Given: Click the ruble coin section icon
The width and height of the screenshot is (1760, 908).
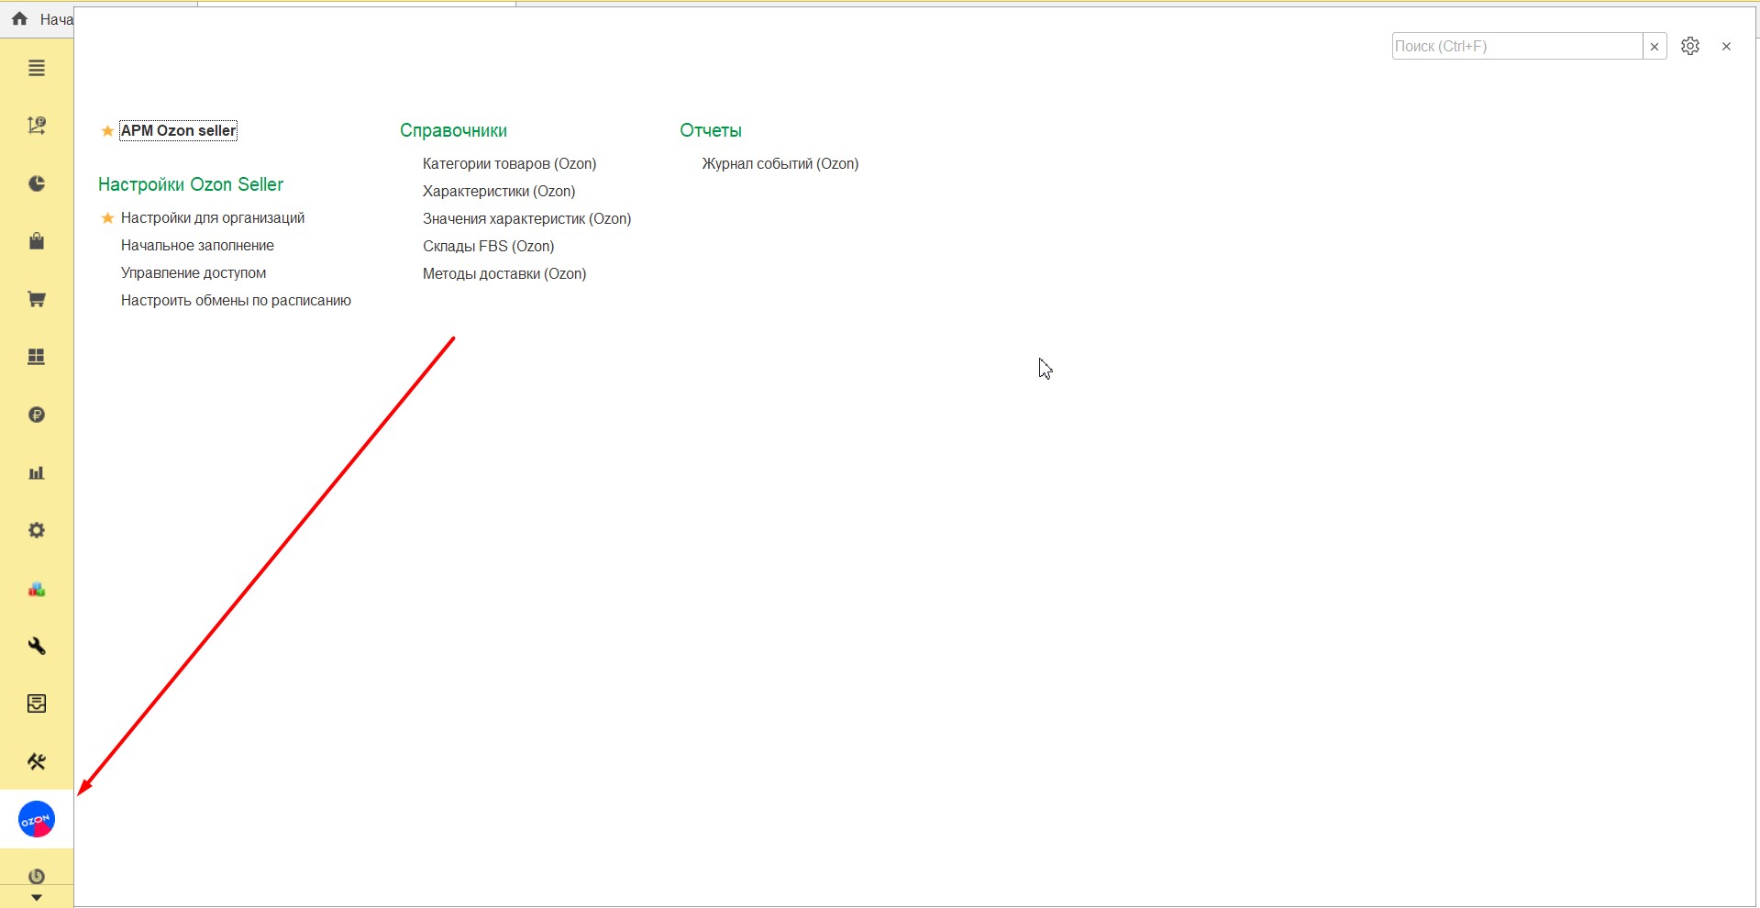Looking at the screenshot, I should [37, 415].
